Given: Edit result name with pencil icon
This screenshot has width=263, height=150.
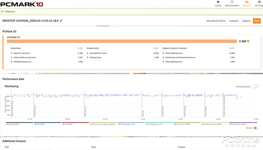Looking at the screenshot, I should (61, 21).
